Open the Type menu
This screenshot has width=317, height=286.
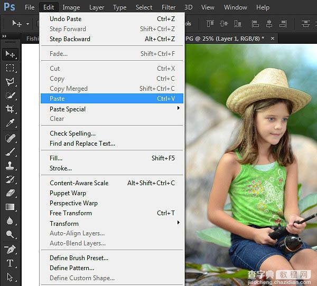120,7
